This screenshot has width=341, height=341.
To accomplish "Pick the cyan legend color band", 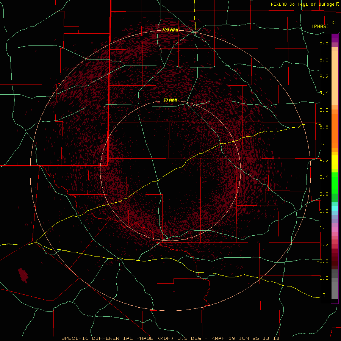I will [335, 208].
